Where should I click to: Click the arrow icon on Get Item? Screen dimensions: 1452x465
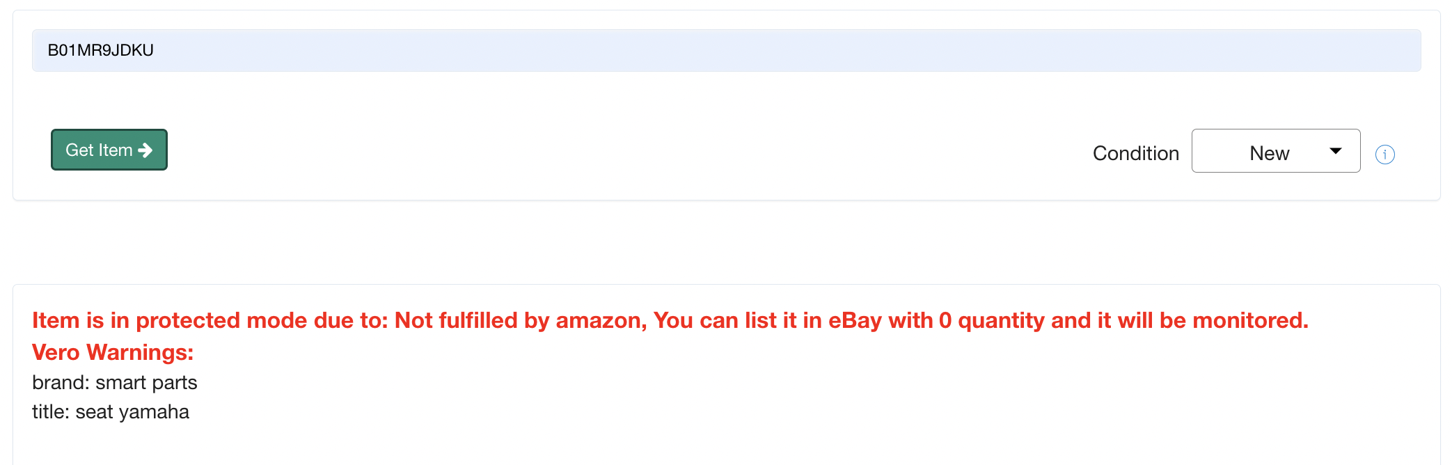pos(145,150)
